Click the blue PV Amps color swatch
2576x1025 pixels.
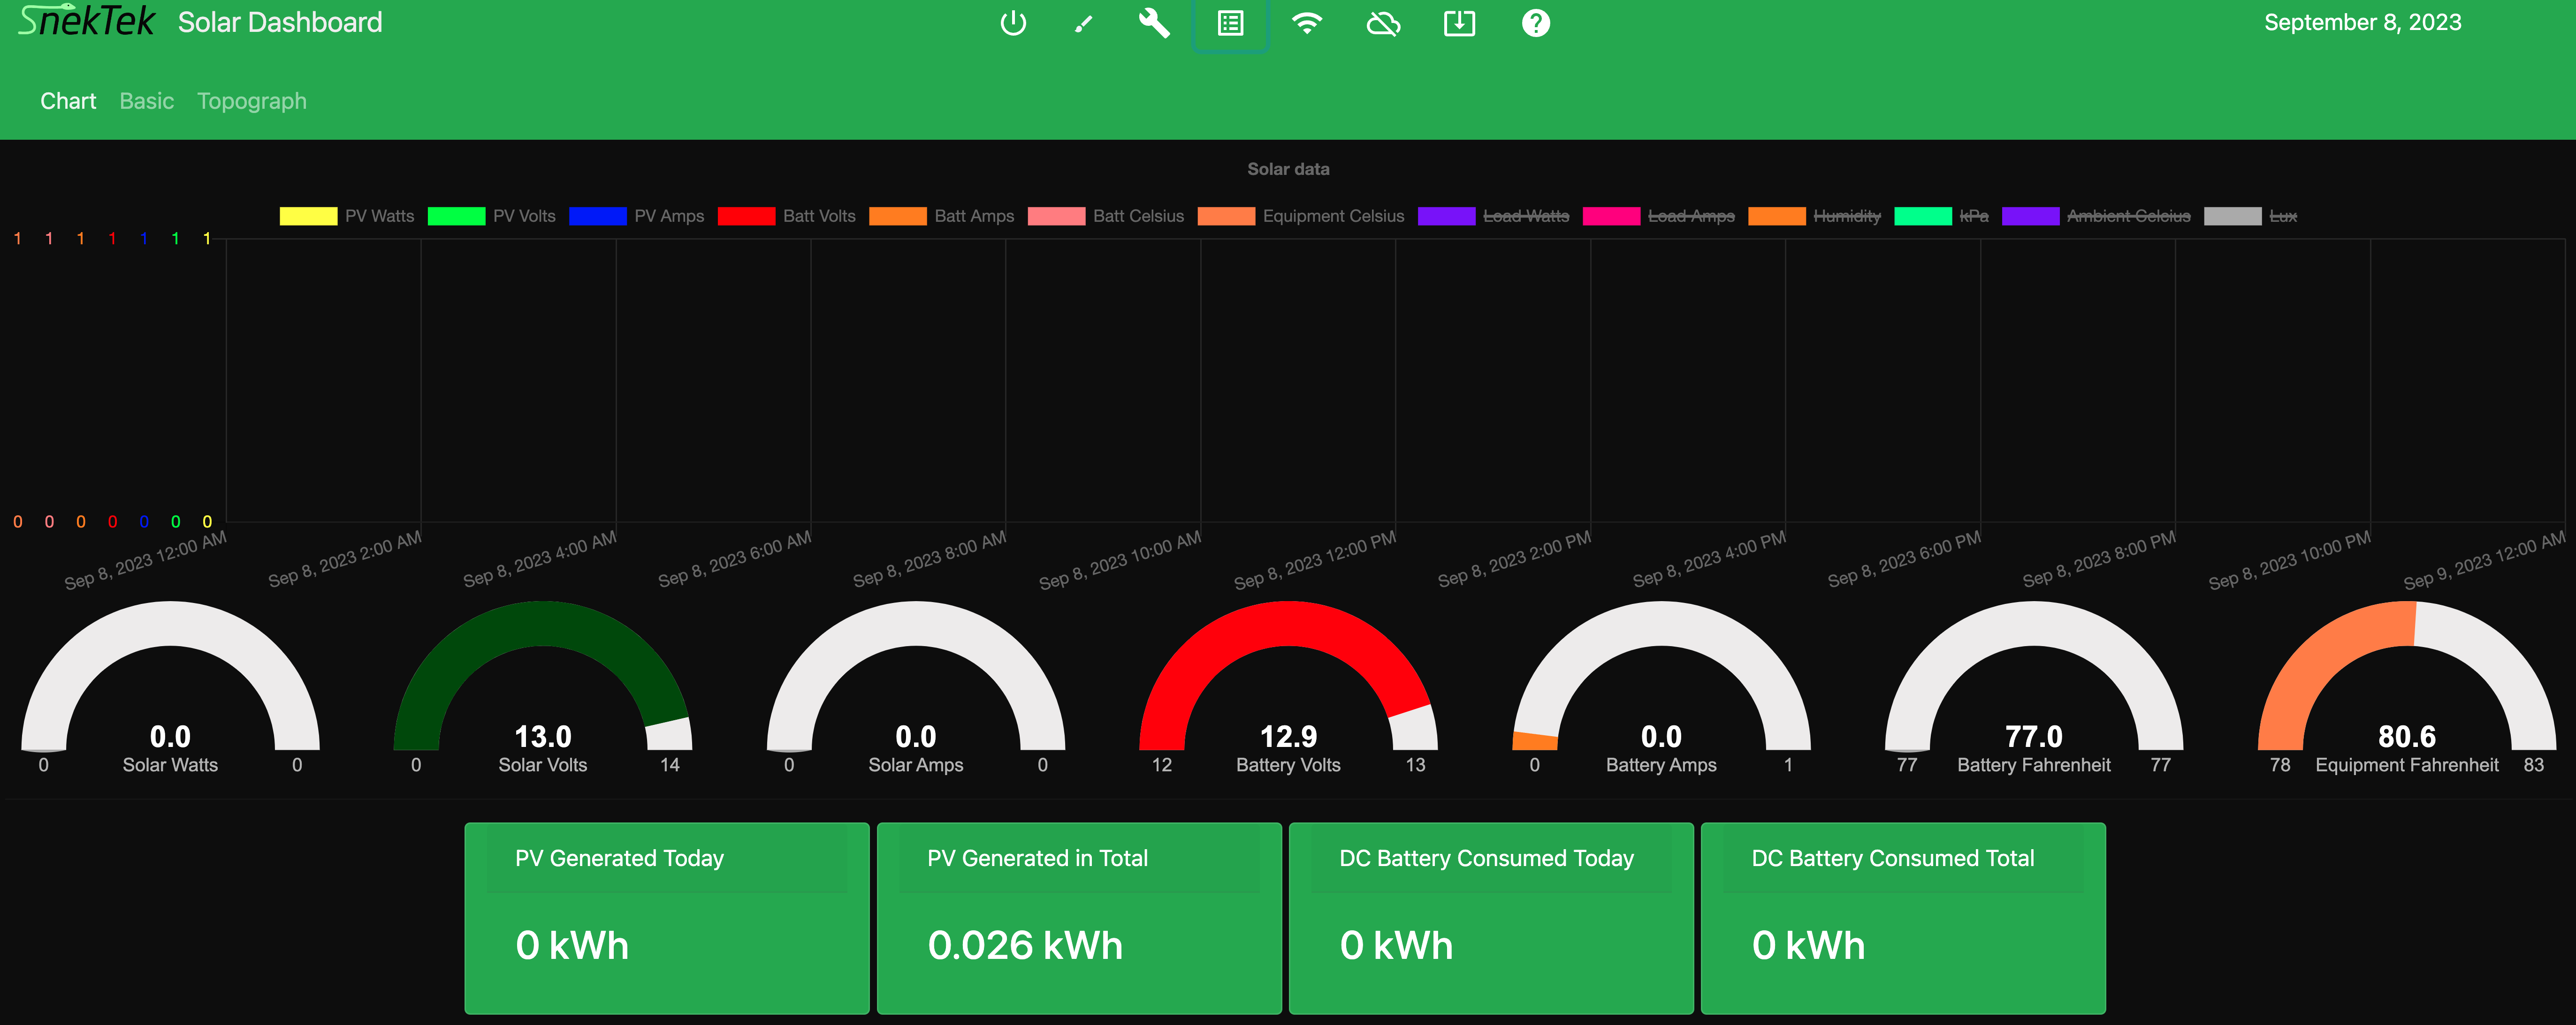[597, 216]
